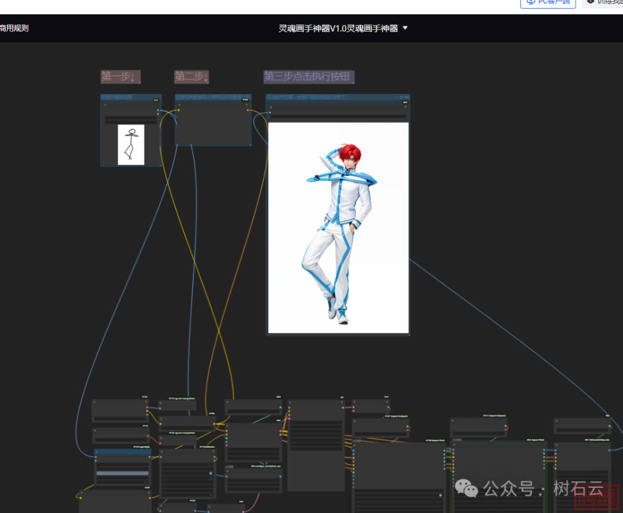The image size is (623, 513).
Task: Open the 商用规则 link in the header
Action: click(x=14, y=28)
